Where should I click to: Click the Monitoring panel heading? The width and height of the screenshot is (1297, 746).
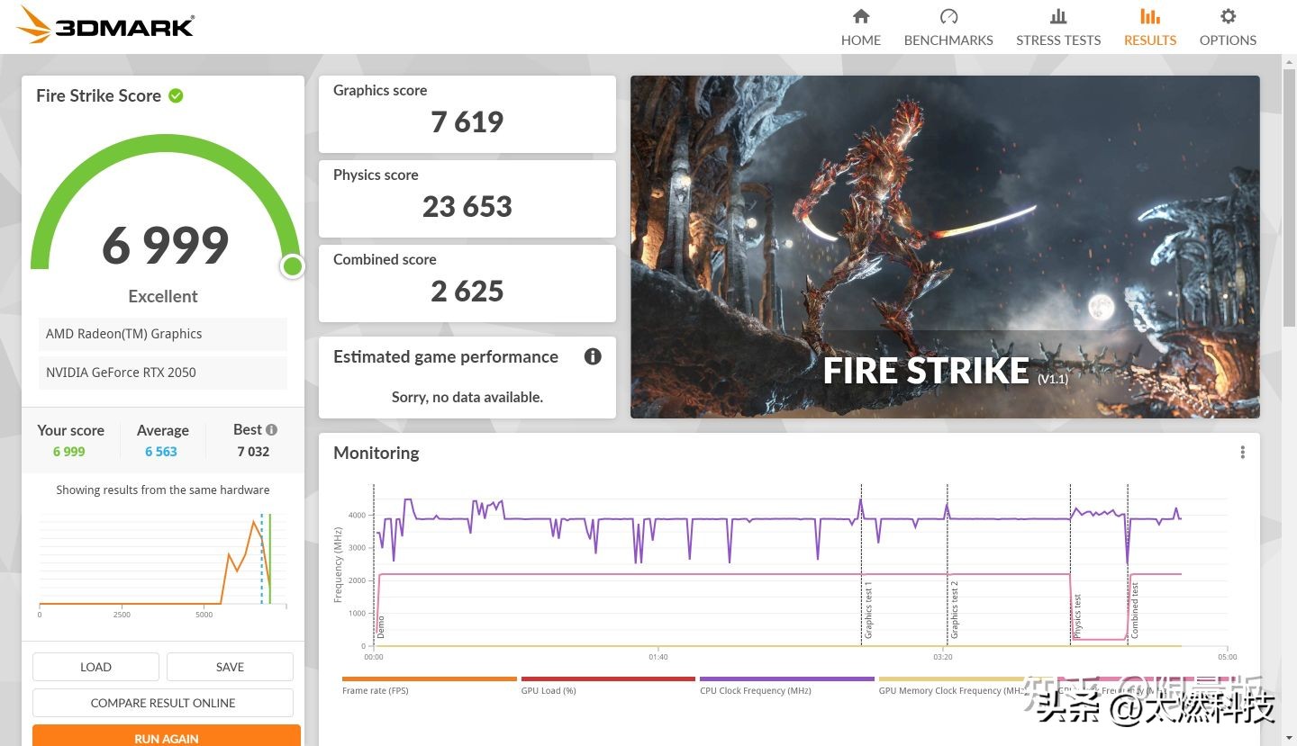376,453
